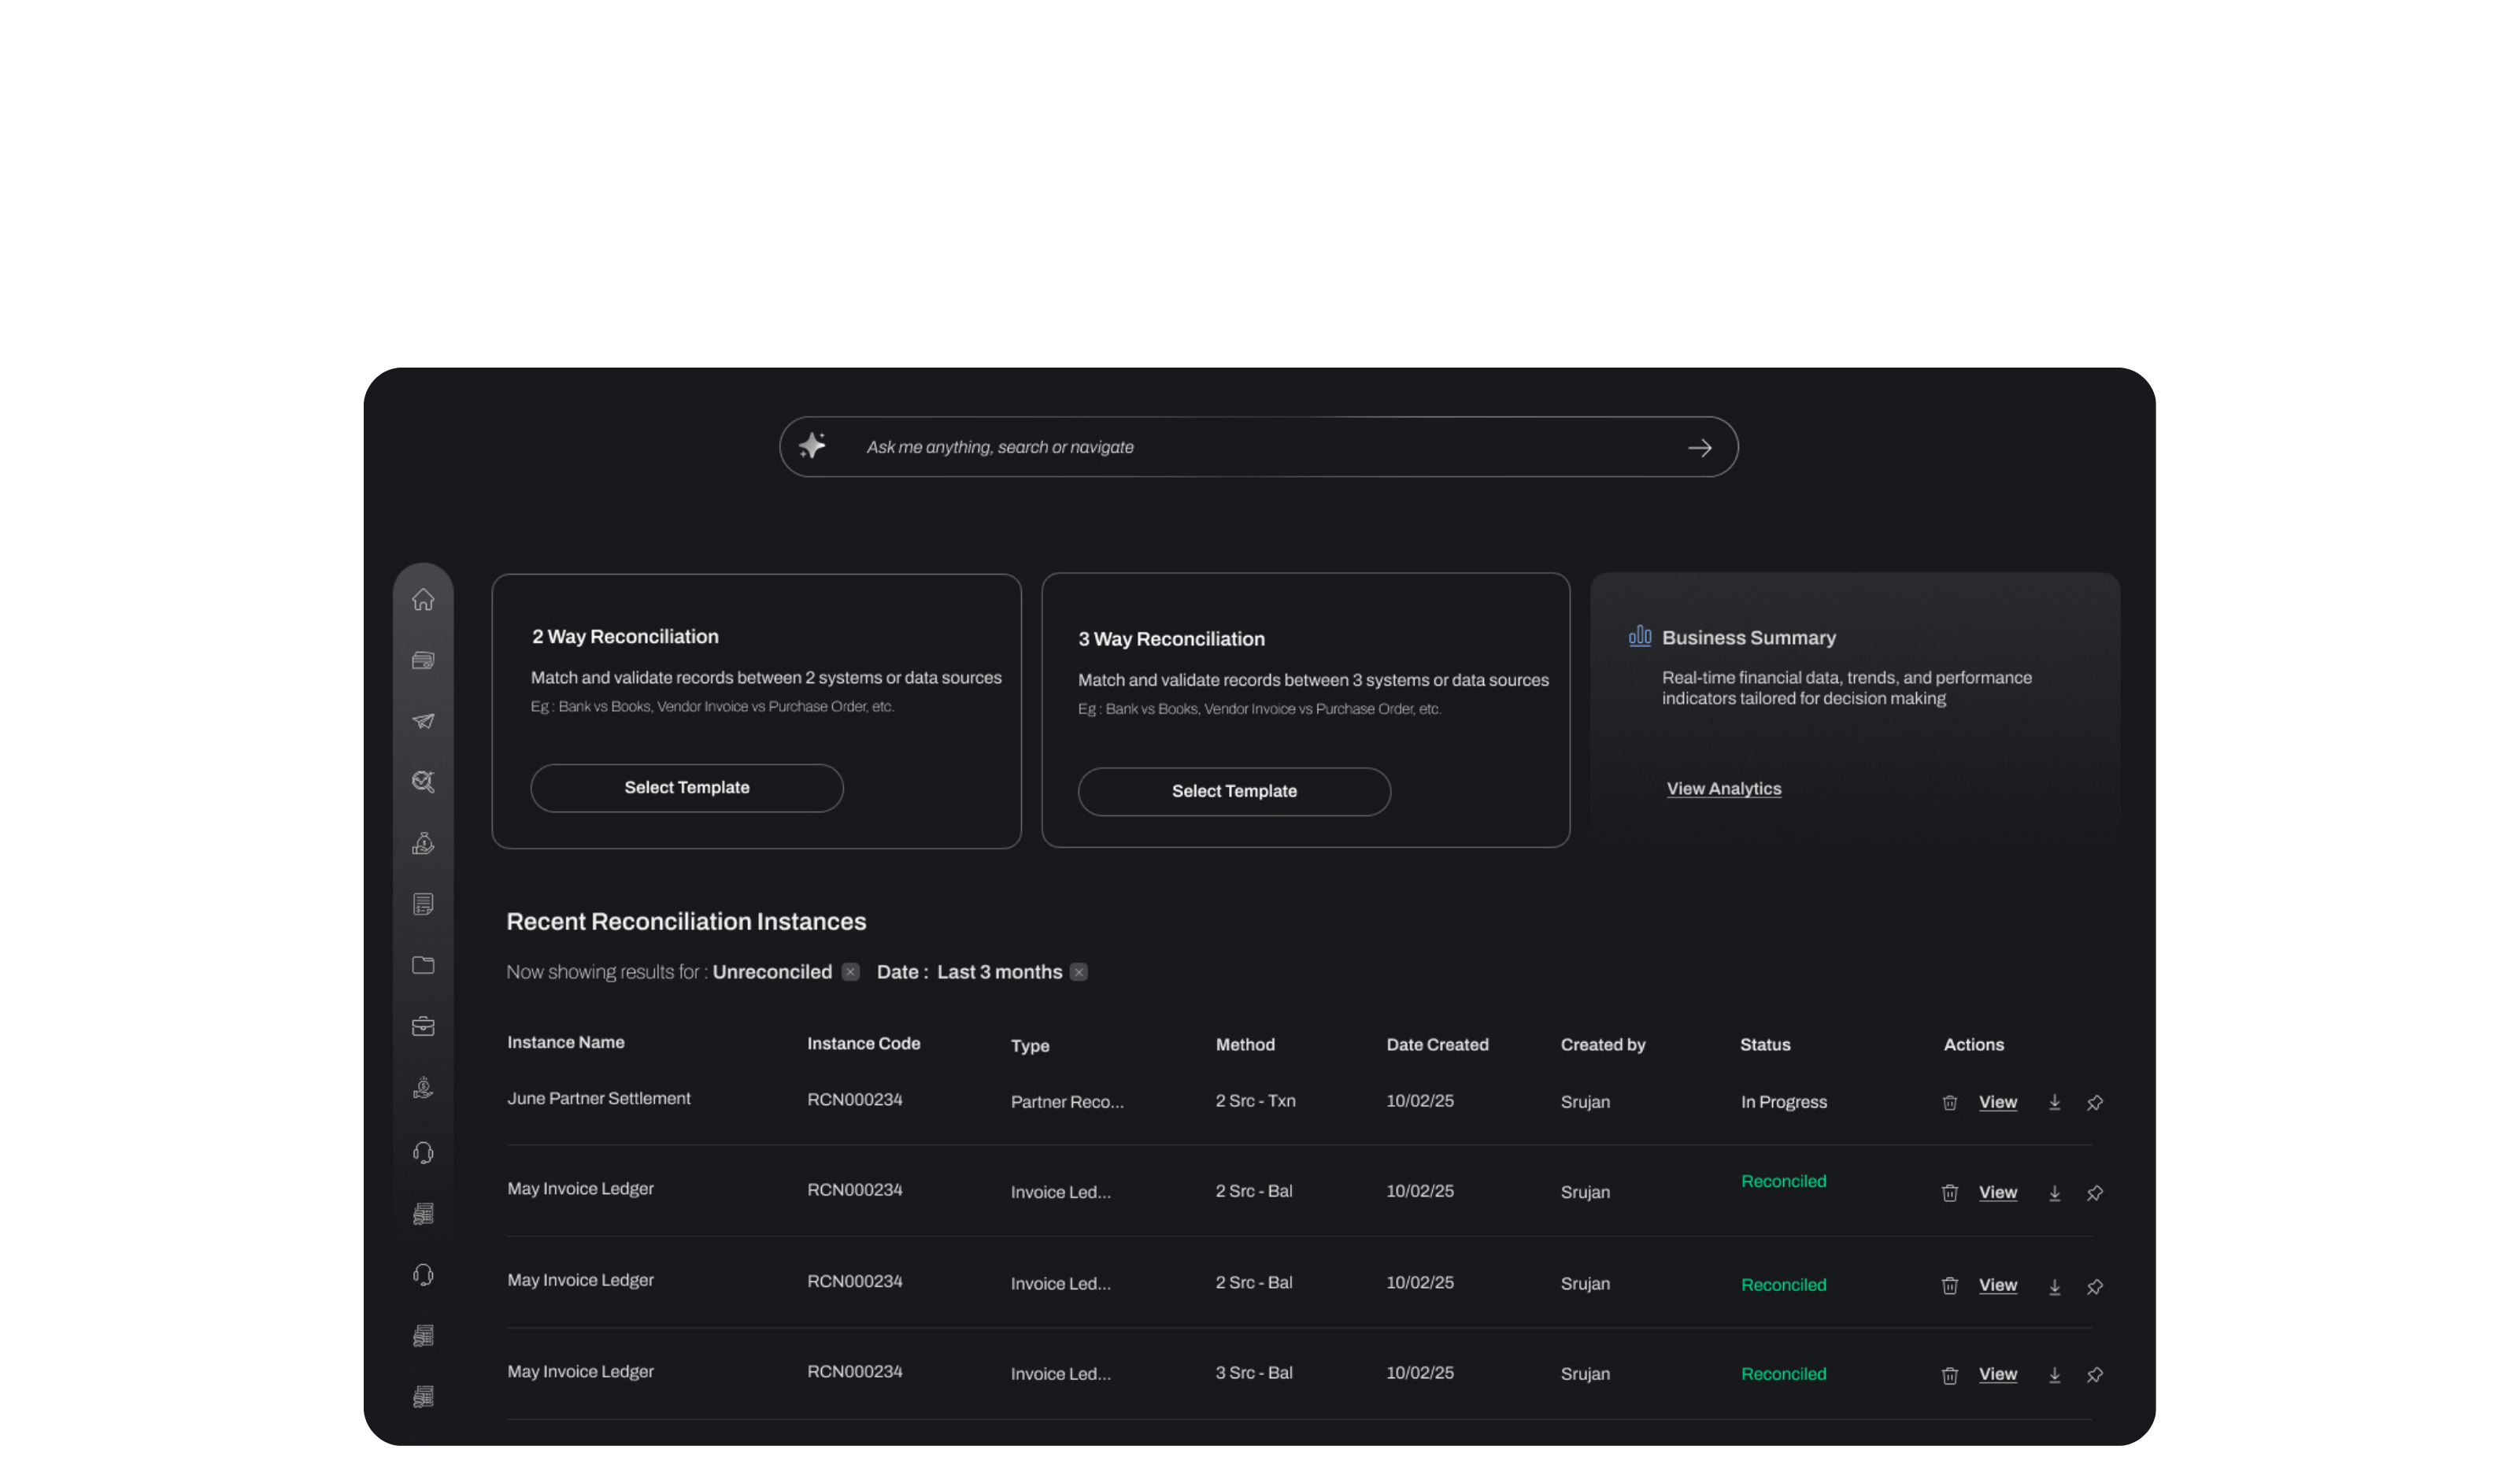The image size is (2520, 1468).
Task: Click the Ask me anything search field
Action: pyautogui.click(x=1200, y=447)
